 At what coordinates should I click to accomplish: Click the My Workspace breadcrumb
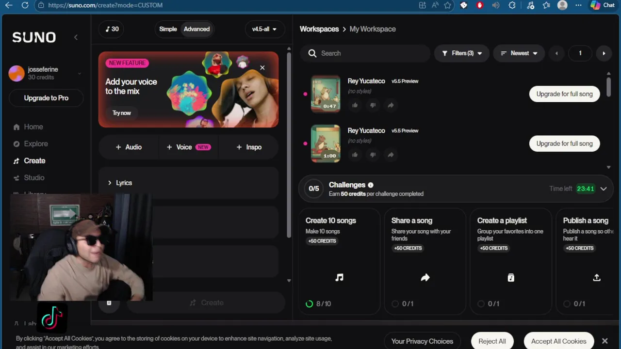(x=373, y=29)
